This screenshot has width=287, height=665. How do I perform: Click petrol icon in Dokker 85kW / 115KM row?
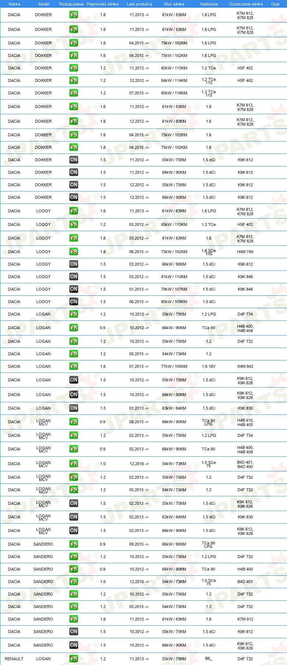74,68
